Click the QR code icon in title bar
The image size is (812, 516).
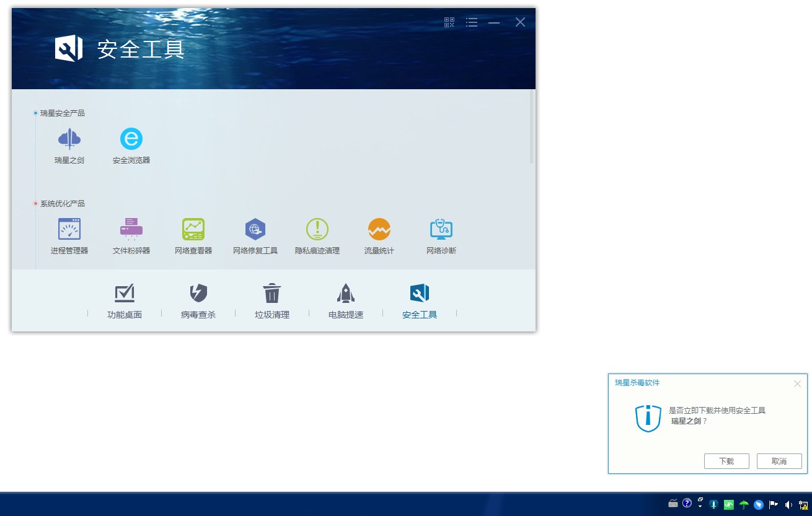[449, 22]
